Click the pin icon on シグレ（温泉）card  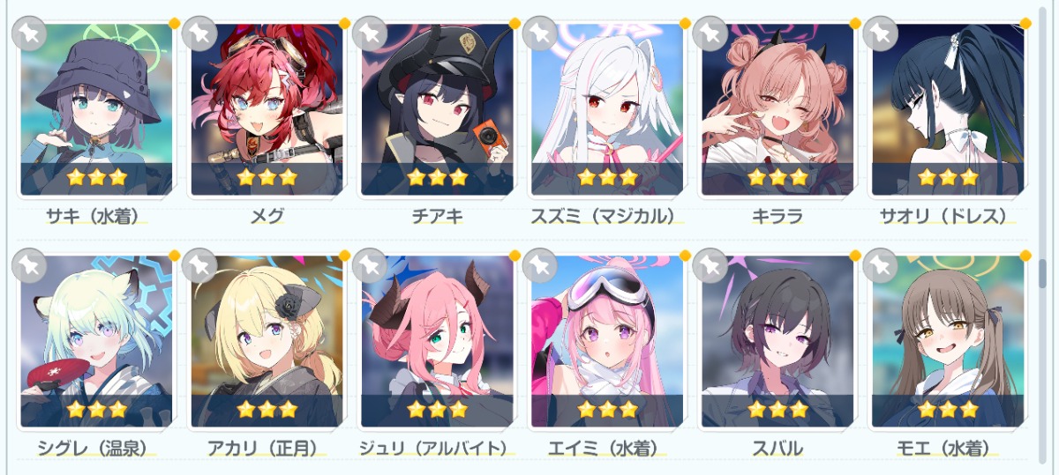pyautogui.click(x=28, y=266)
